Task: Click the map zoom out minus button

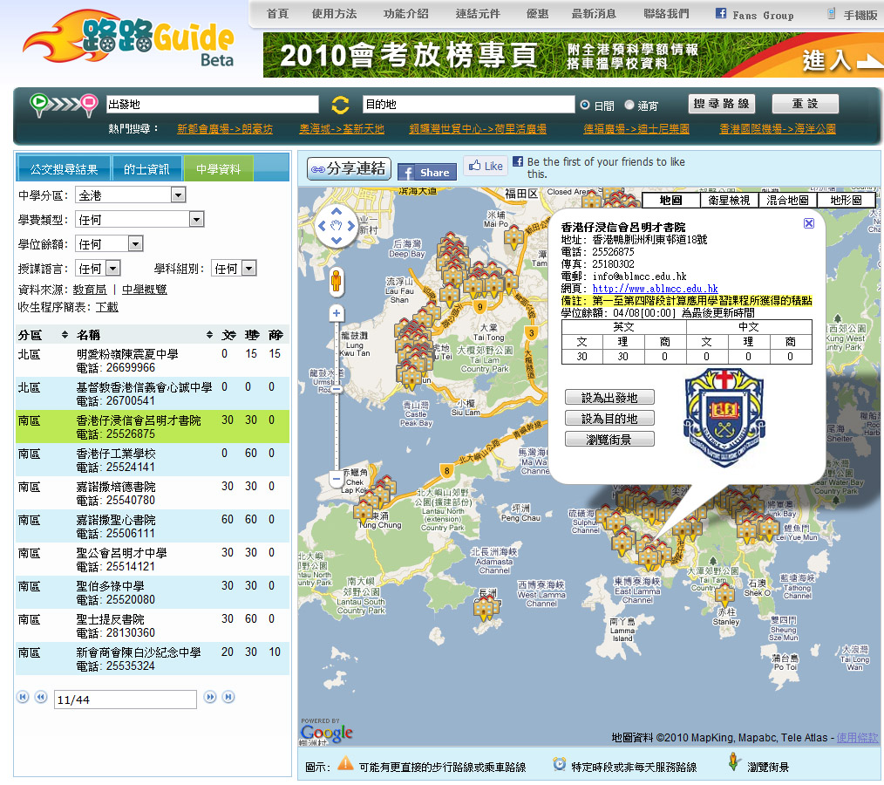Action: click(337, 480)
